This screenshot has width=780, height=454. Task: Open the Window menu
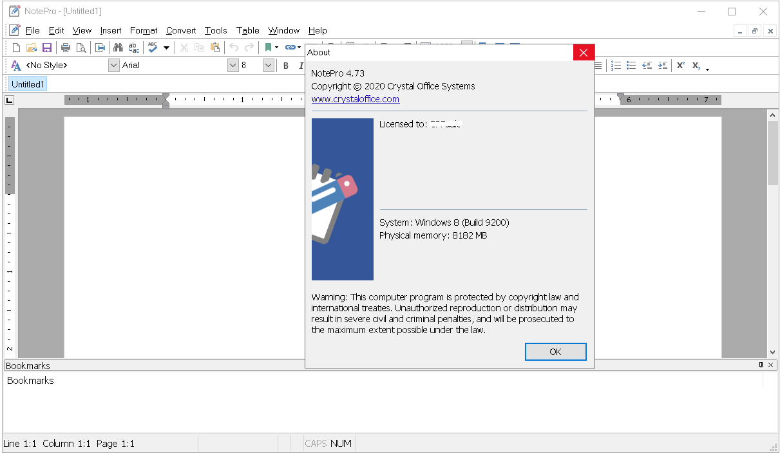click(x=284, y=30)
